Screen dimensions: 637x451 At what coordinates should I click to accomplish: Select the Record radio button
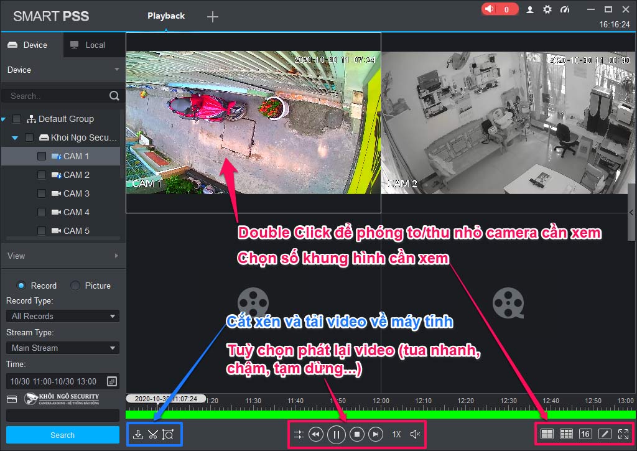coord(21,286)
